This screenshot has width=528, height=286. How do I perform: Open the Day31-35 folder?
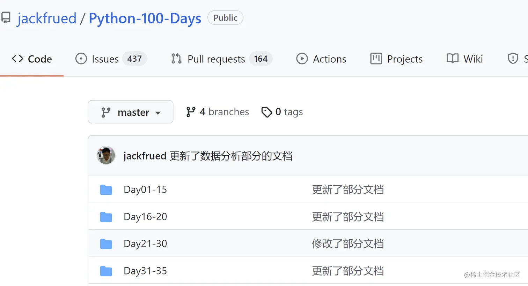(145, 271)
